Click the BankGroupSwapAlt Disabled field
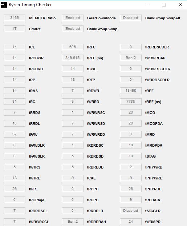This screenshot has width=187, height=226. click(x=131, y=18)
